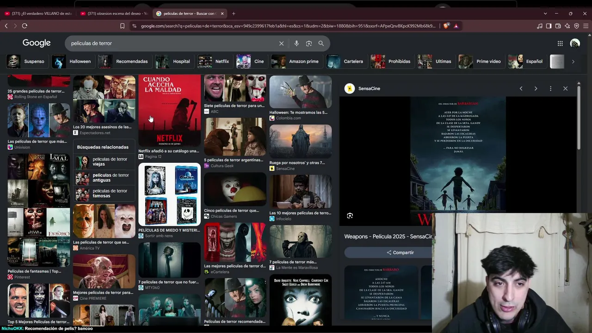Open a new browser tab
The height and width of the screenshot is (333, 592).
[234, 13]
